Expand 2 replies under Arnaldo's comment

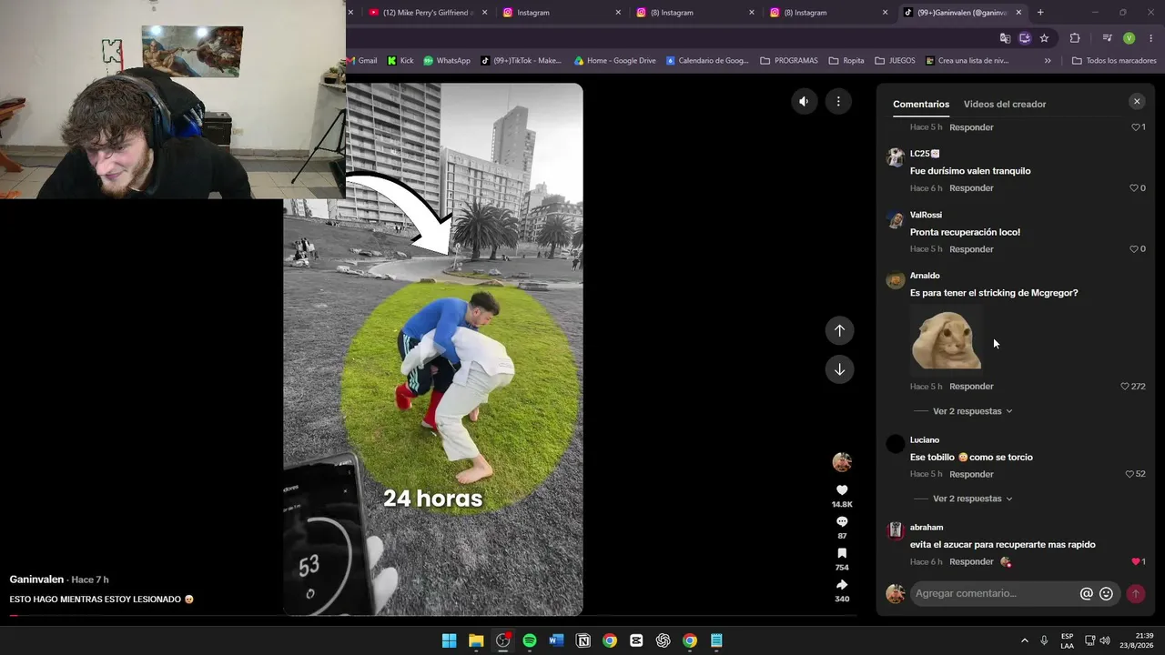click(972, 411)
